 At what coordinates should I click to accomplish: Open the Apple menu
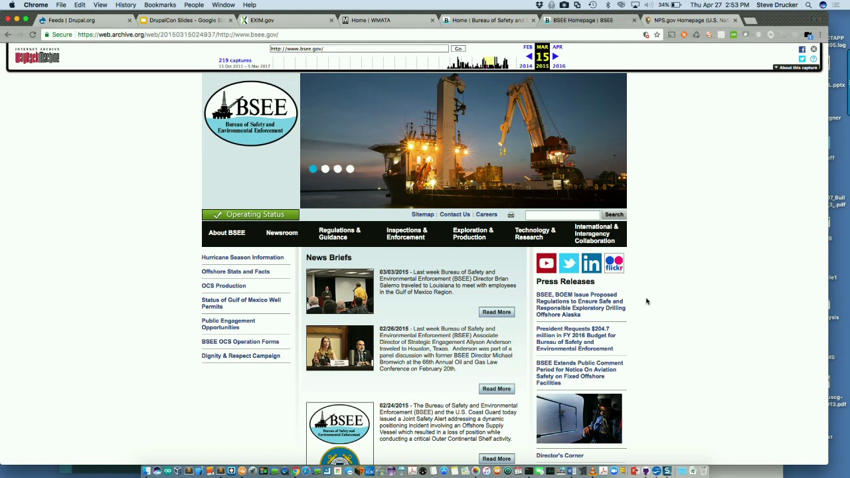tap(11, 5)
